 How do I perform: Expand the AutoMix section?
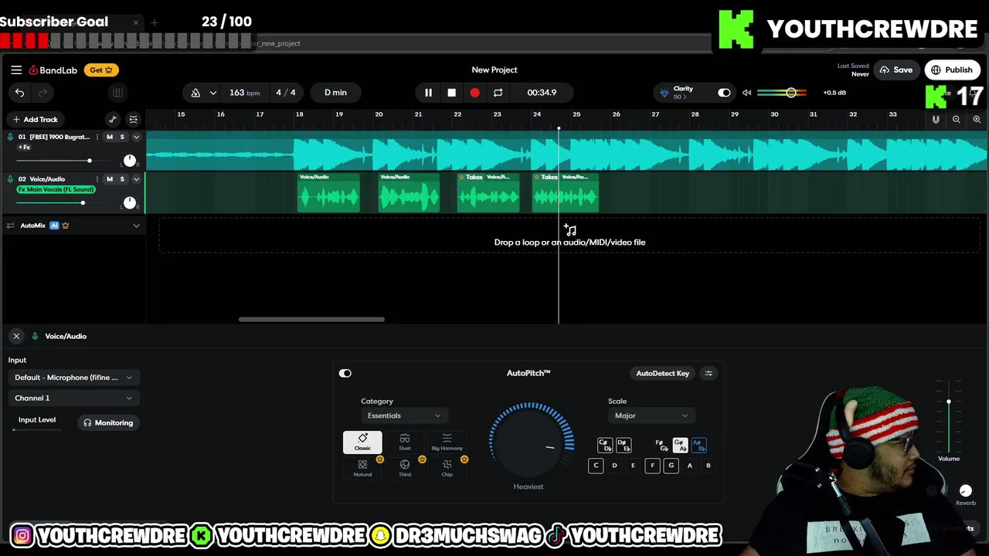point(136,225)
